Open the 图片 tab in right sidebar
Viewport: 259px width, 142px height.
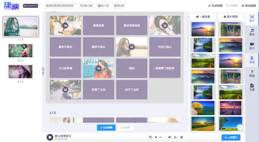[x=252, y=18]
